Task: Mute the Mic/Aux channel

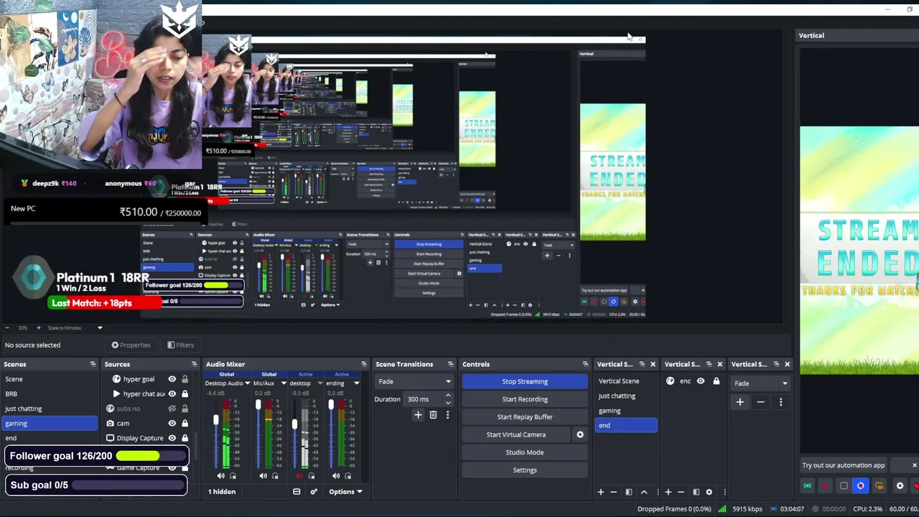Action: pyautogui.click(x=263, y=476)
